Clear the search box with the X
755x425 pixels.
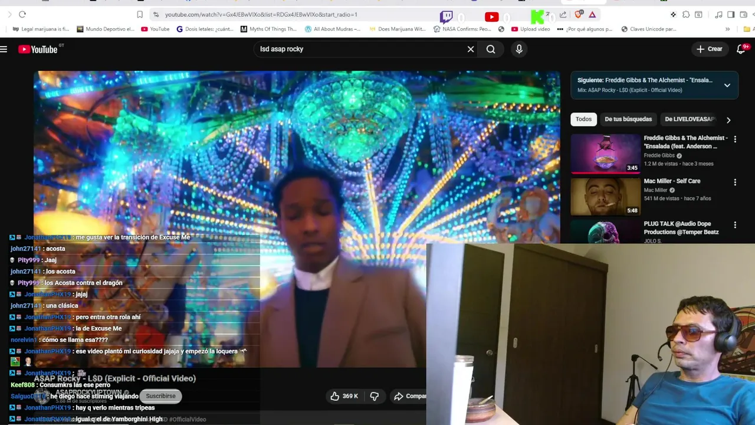[471, 49]
